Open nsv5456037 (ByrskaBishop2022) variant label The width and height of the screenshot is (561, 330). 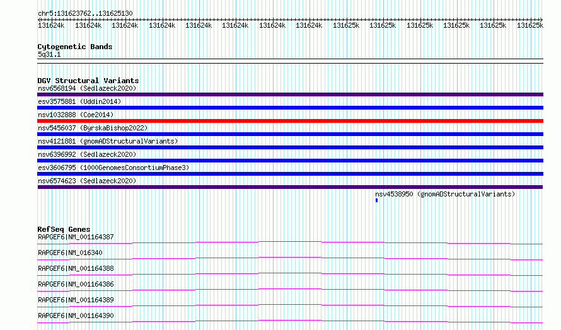tap(93, 128)
